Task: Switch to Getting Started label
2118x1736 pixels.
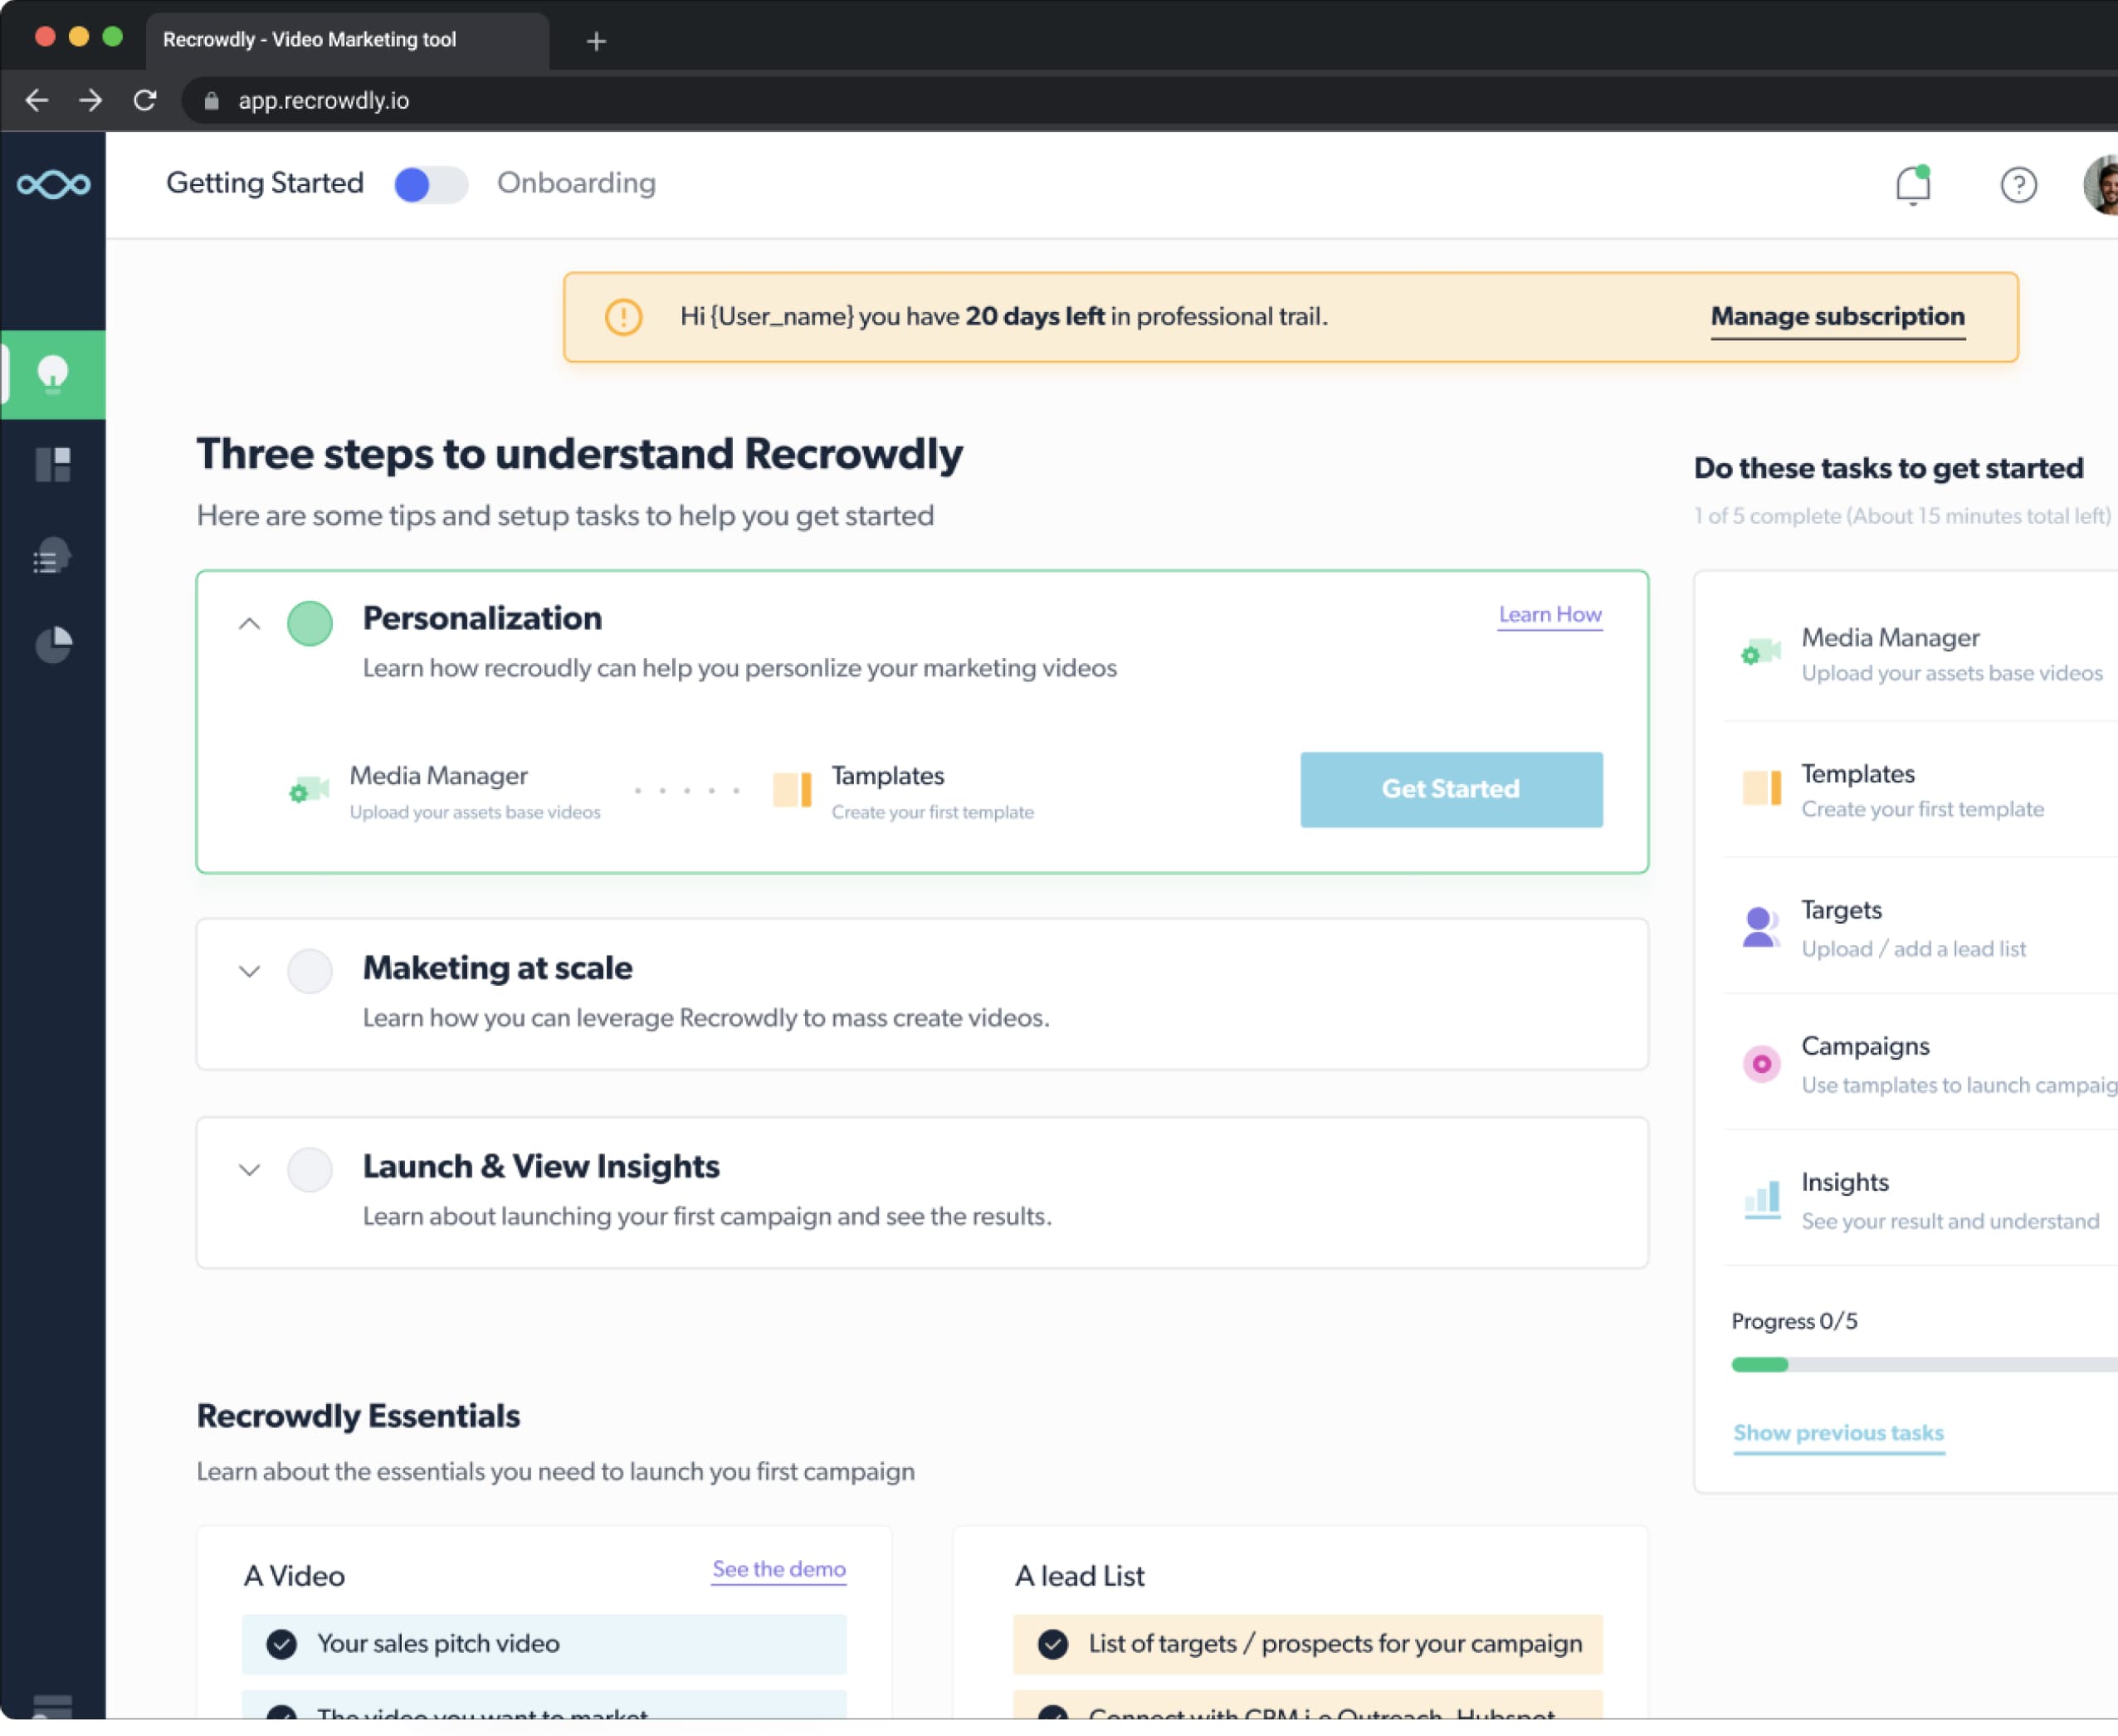Action: coord(265,183)
